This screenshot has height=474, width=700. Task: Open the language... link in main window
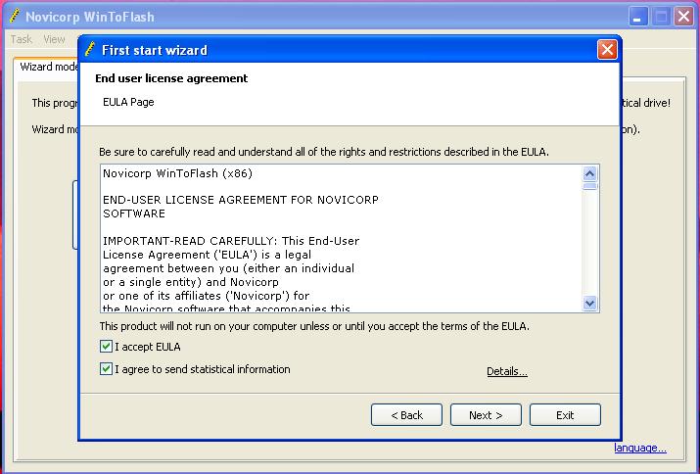click(639, 448)
